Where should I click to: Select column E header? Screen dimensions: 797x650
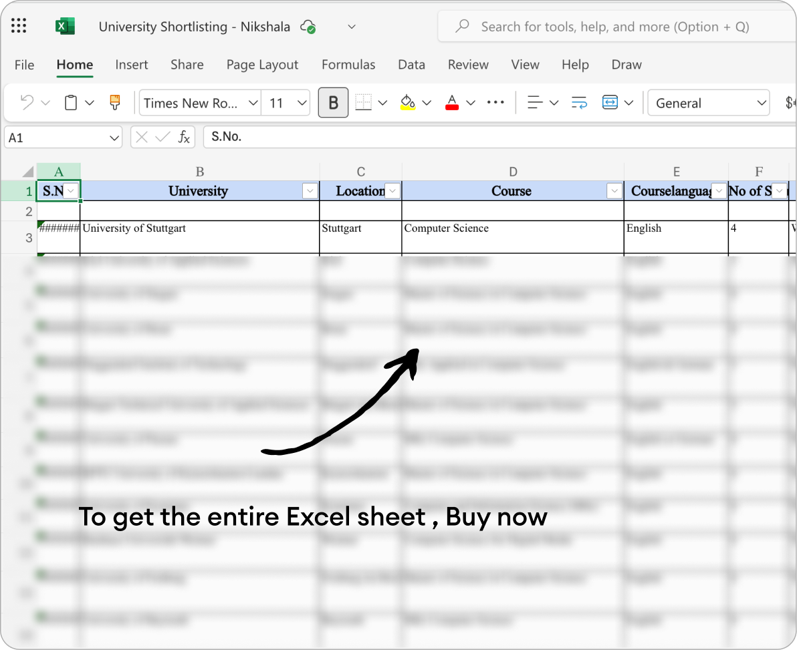coord(676,172)
